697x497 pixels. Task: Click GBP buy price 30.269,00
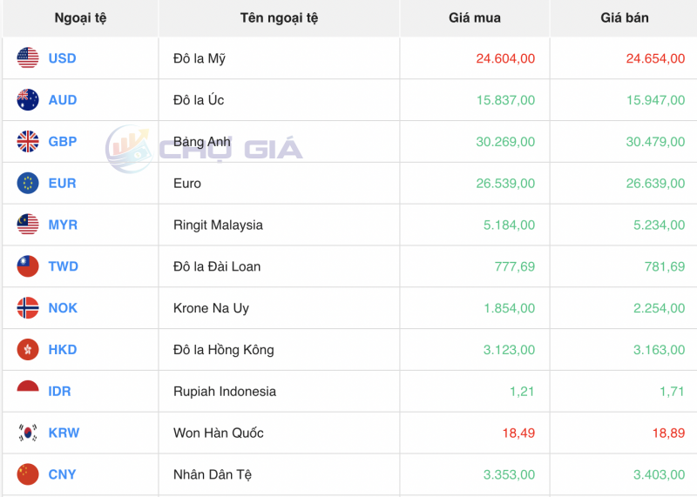(x=505, y=141)
